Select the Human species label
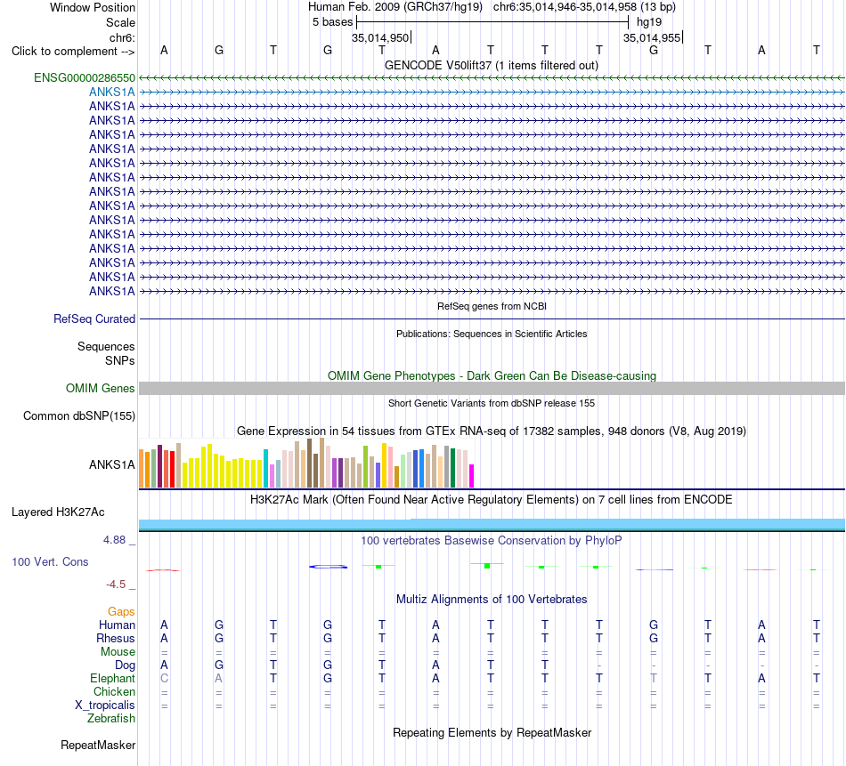Viewport: 846px width, 766px height. (x=117, y=625)
